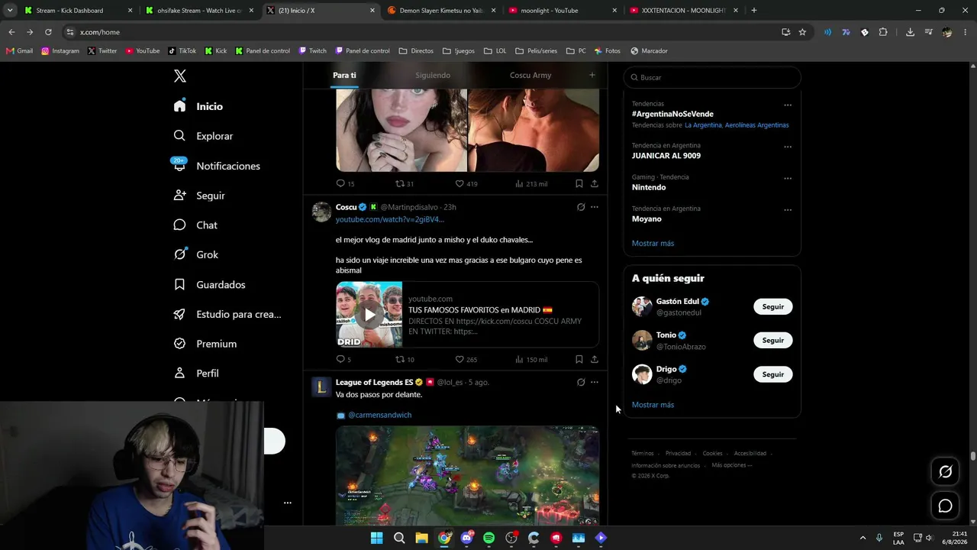Click the Chrome address bar
Viewport: 977px width, 550px height.
427,32
